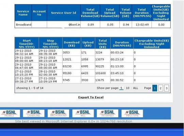Viewport: 184px width, 136px height.
Task: Open the BSNL Mobile logo link
Action: click(10, 113)
